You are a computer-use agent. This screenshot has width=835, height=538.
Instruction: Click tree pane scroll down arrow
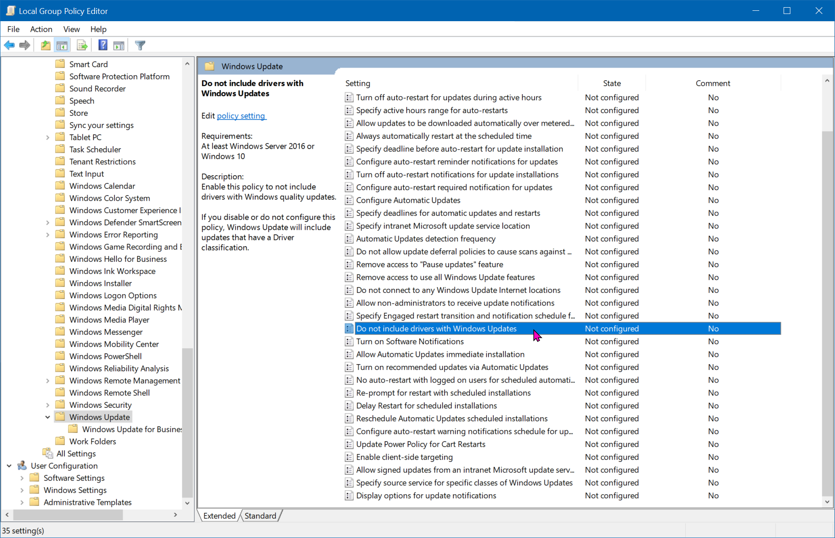click(x=188, y=503)
